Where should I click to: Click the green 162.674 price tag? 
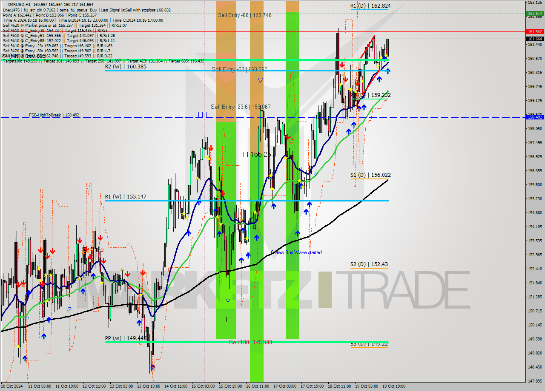click(x=535, y=13)
